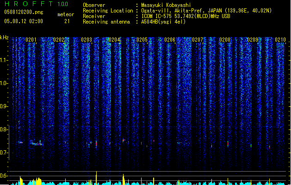The height and width of the screenshot is (185, 291).
Task: Click the observer name Masayuki Kobayashi
Action: tap(166, 5)
